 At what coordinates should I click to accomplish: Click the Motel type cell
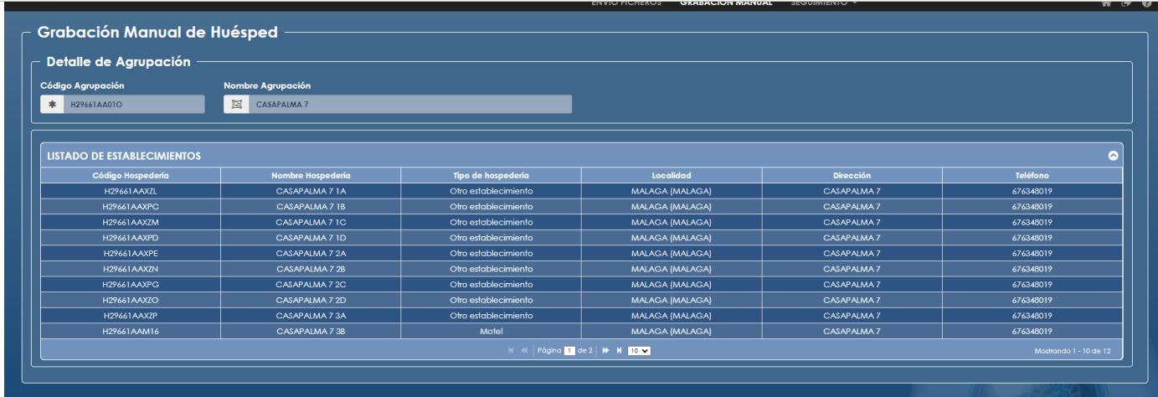pyautogui.click(x=491, y=331)
